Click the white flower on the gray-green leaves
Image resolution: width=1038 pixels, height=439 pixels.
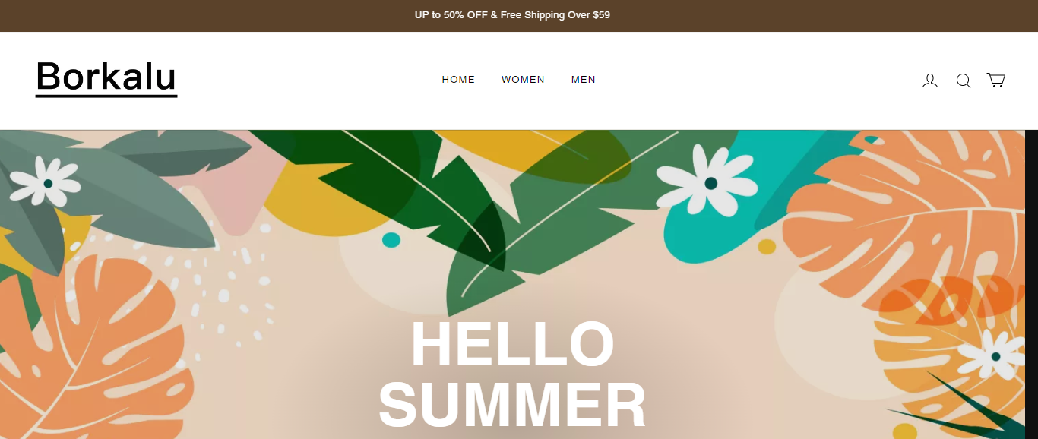click(45, 181)
